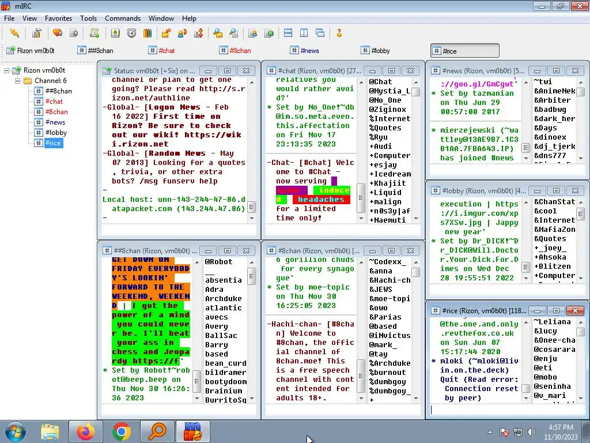Select #news in the tree list
This screenshot has height=443, width=590.
(55, 122)
